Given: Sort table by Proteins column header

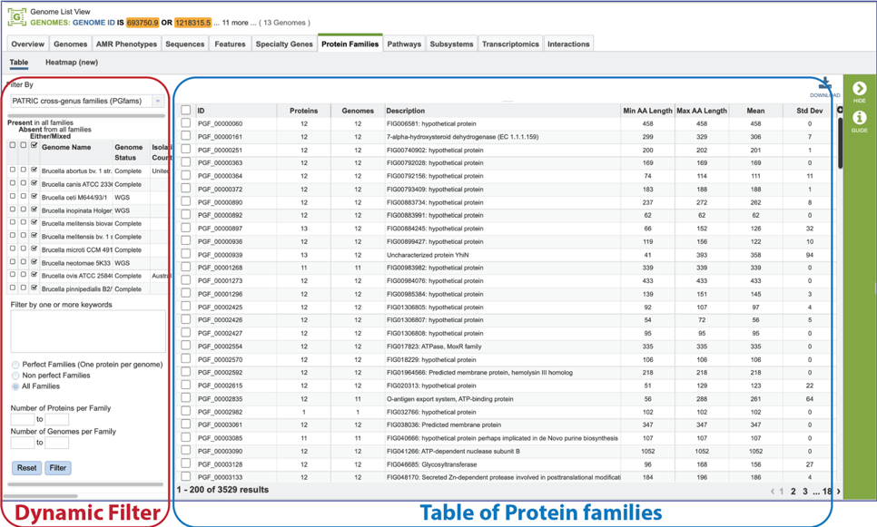Looking at the screenshot, I should click(303, 111).
